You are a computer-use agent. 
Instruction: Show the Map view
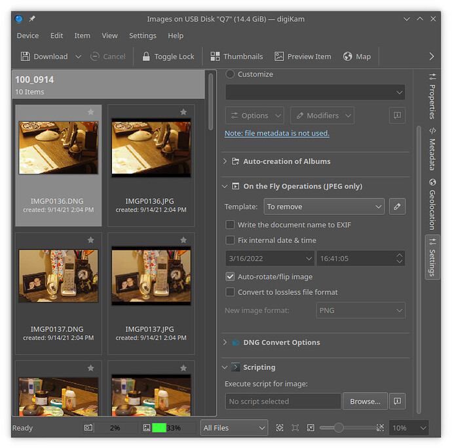pyautogui.click(x=356, y=56)
